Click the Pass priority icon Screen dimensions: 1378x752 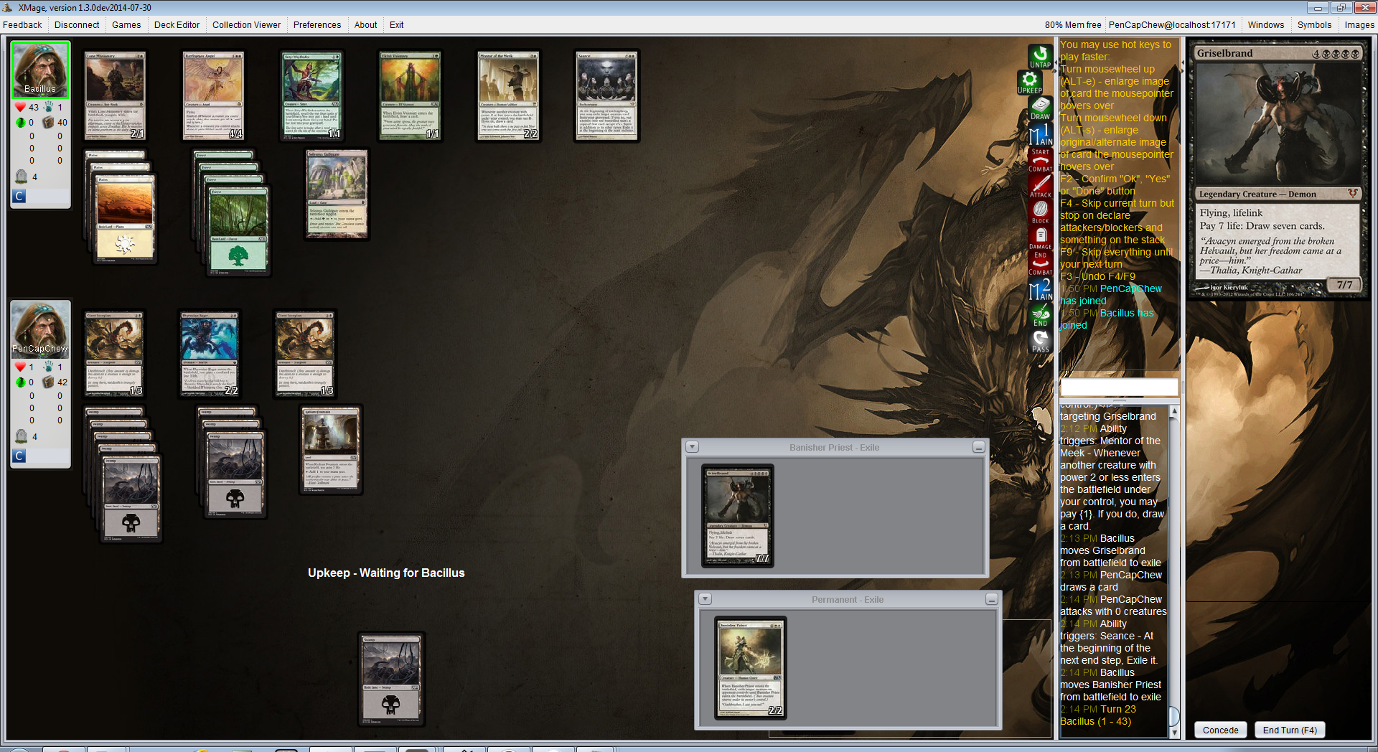tap(1040, 341)
